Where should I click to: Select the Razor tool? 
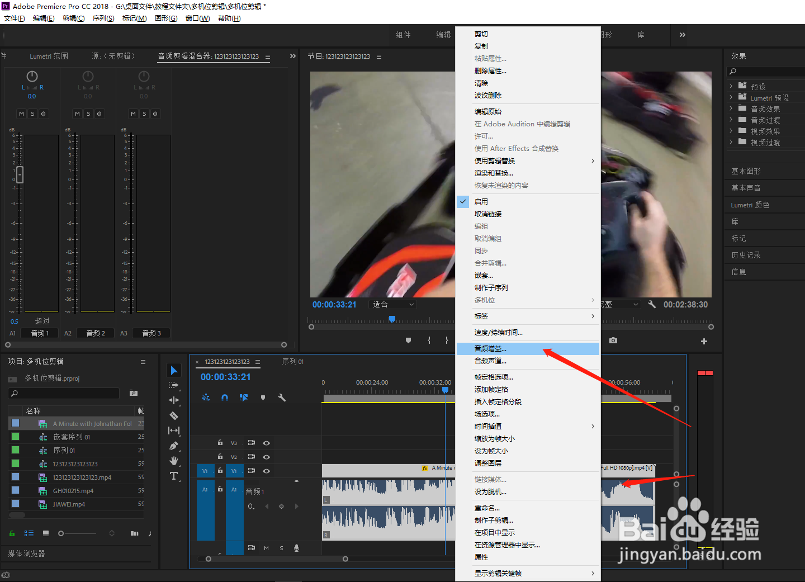[x=174, y=415]
